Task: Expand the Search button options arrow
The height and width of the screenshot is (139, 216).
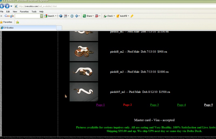Action: tap(56, 16)
